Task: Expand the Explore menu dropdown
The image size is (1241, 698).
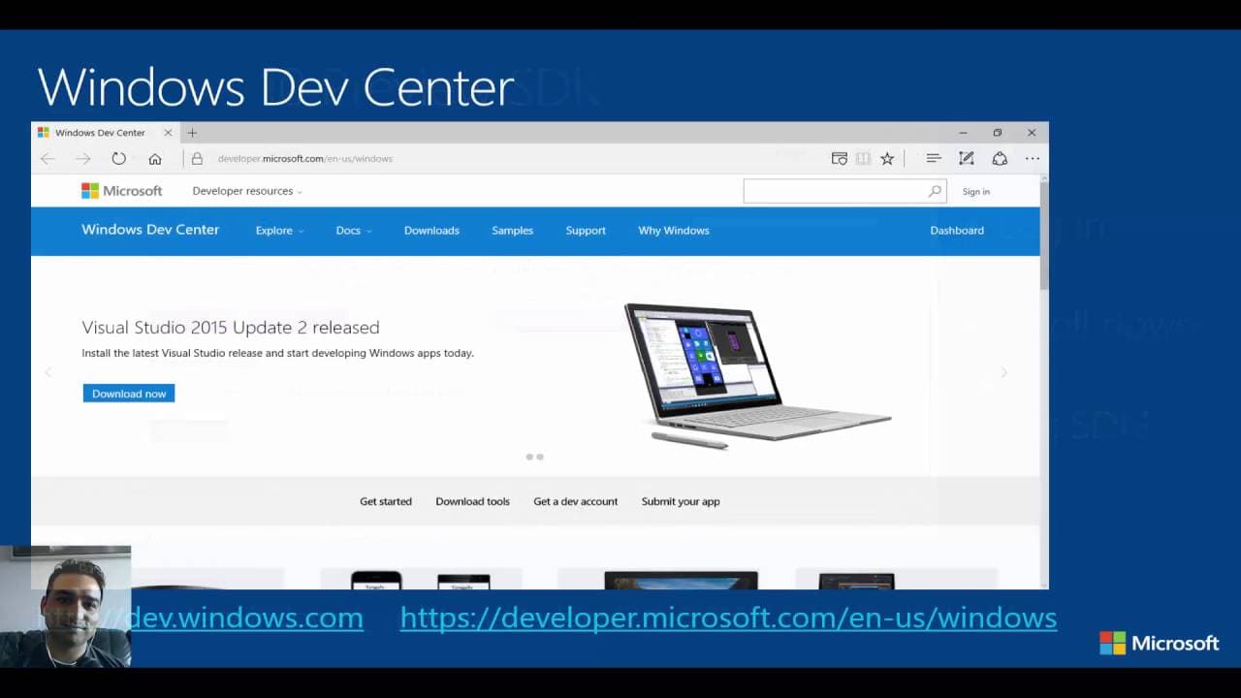Action: tap(279, 231)
